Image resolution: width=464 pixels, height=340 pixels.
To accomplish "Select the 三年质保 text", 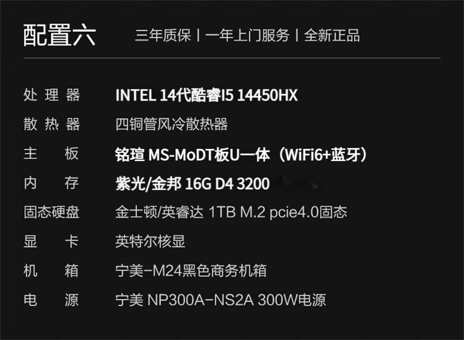I will (163, 36).
